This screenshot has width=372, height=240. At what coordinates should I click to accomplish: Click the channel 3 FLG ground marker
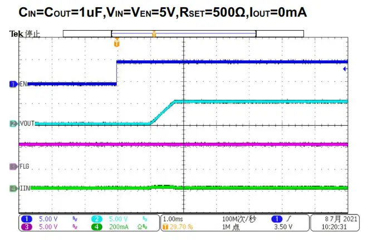pos(13,166)
